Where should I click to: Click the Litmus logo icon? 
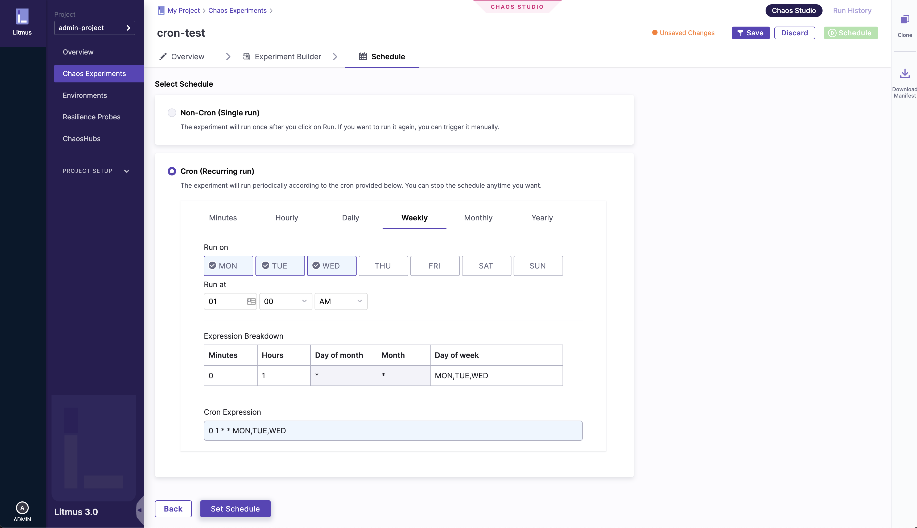[22, 17]
